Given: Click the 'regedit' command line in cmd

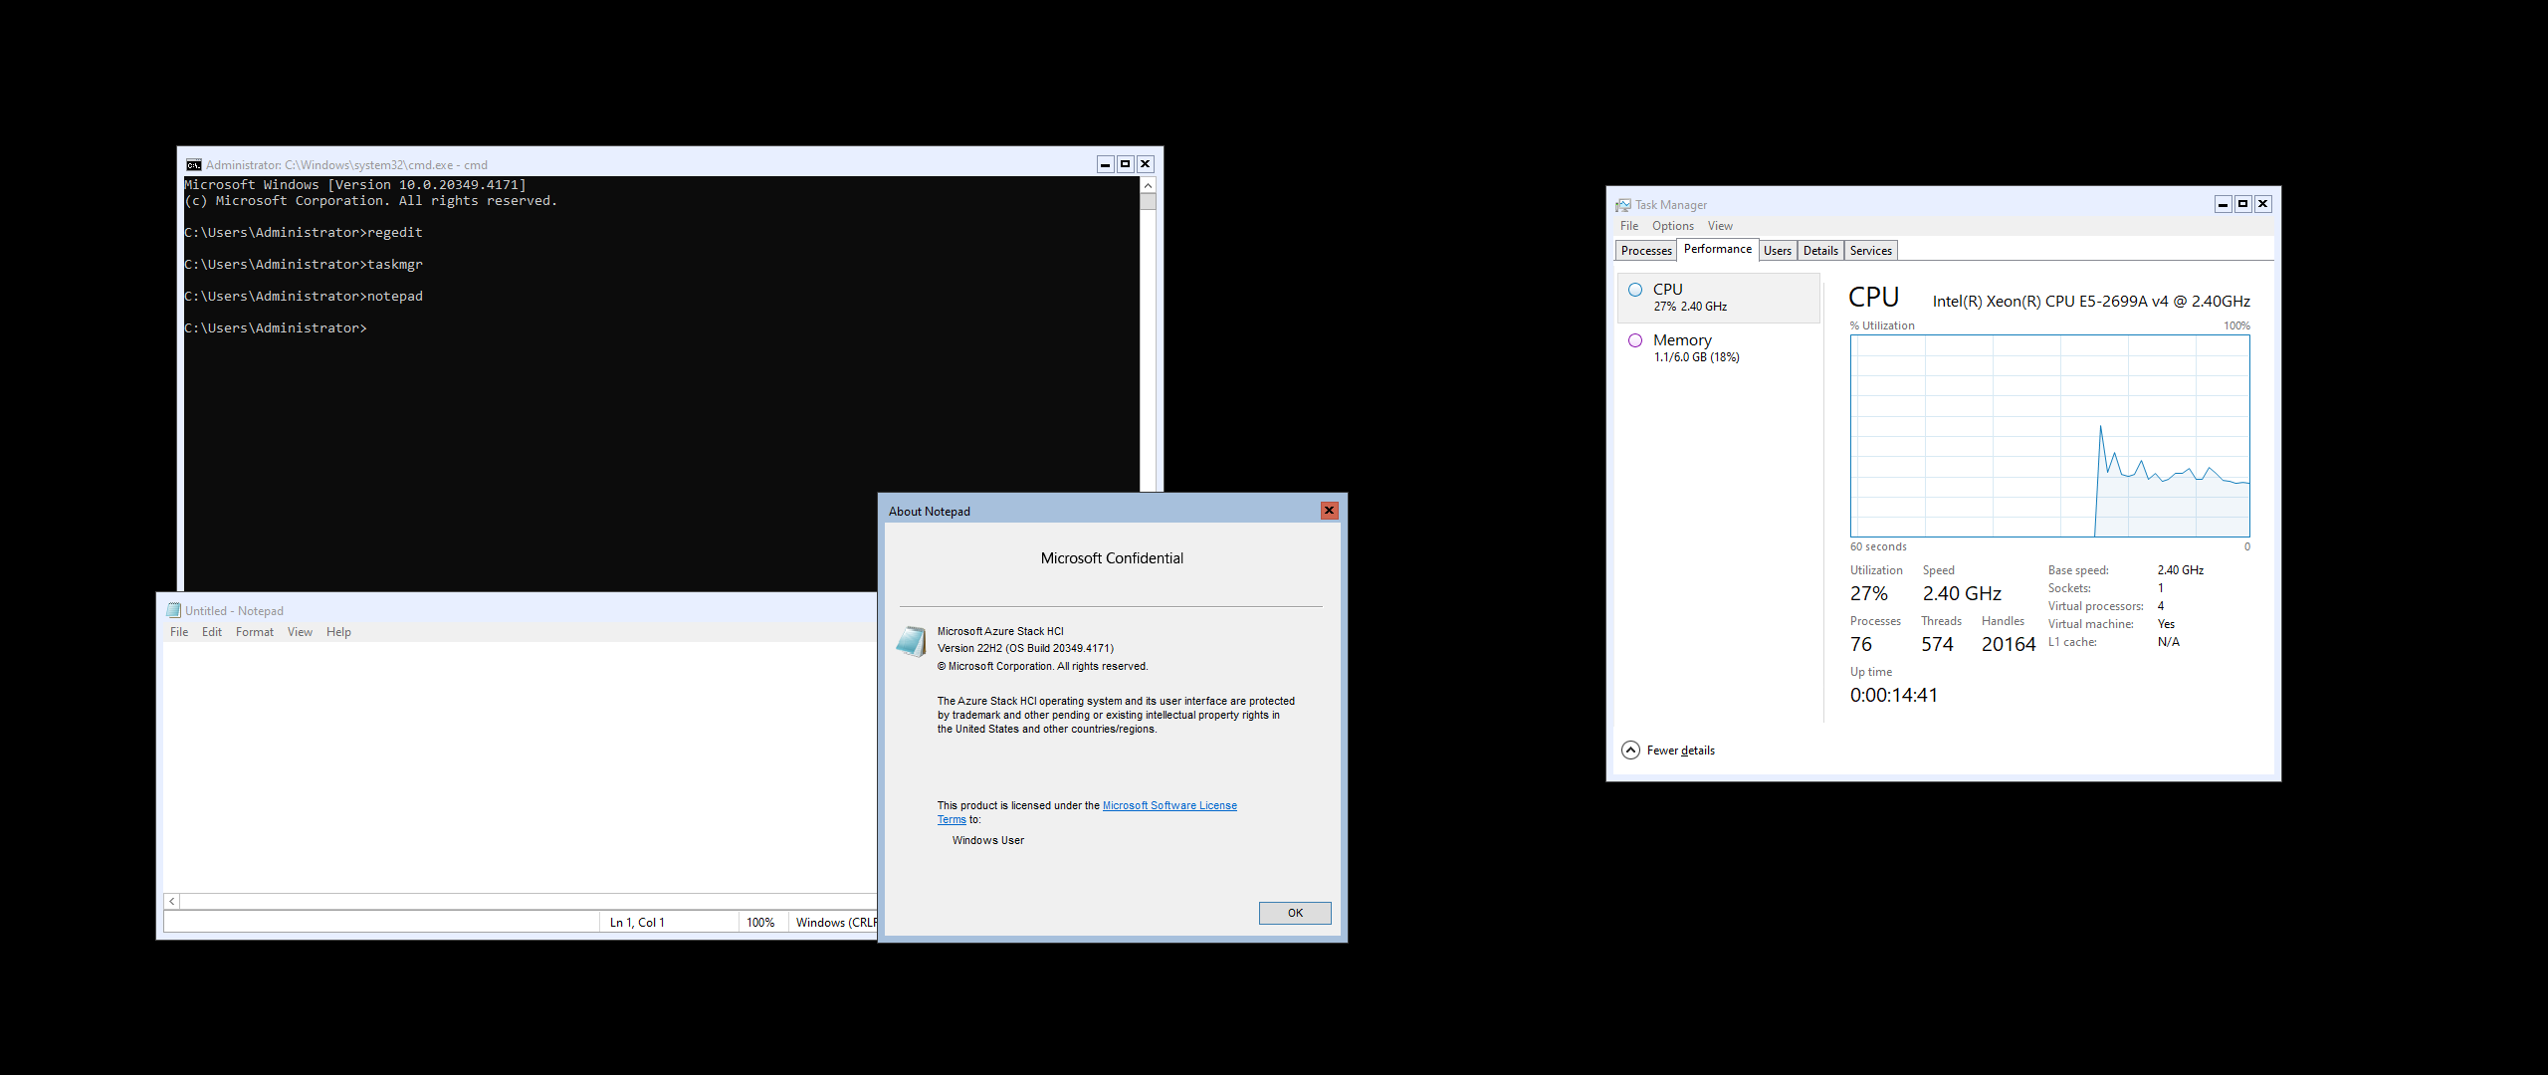Looking at the screenshot, I should tap(304, 233).
